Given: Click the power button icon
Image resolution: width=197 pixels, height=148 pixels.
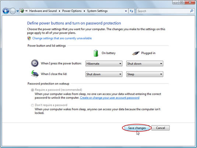Looking at the screenshot, I should pos(35,63).
